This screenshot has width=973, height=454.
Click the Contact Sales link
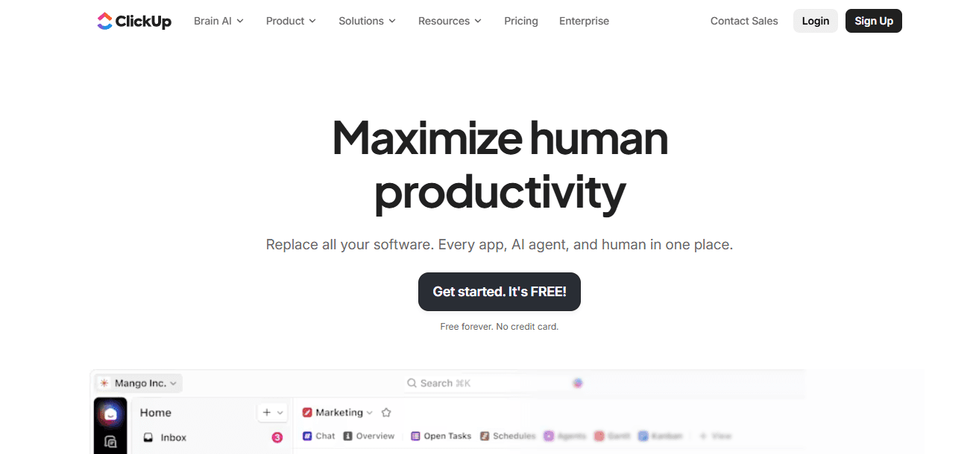pos(743,21)
